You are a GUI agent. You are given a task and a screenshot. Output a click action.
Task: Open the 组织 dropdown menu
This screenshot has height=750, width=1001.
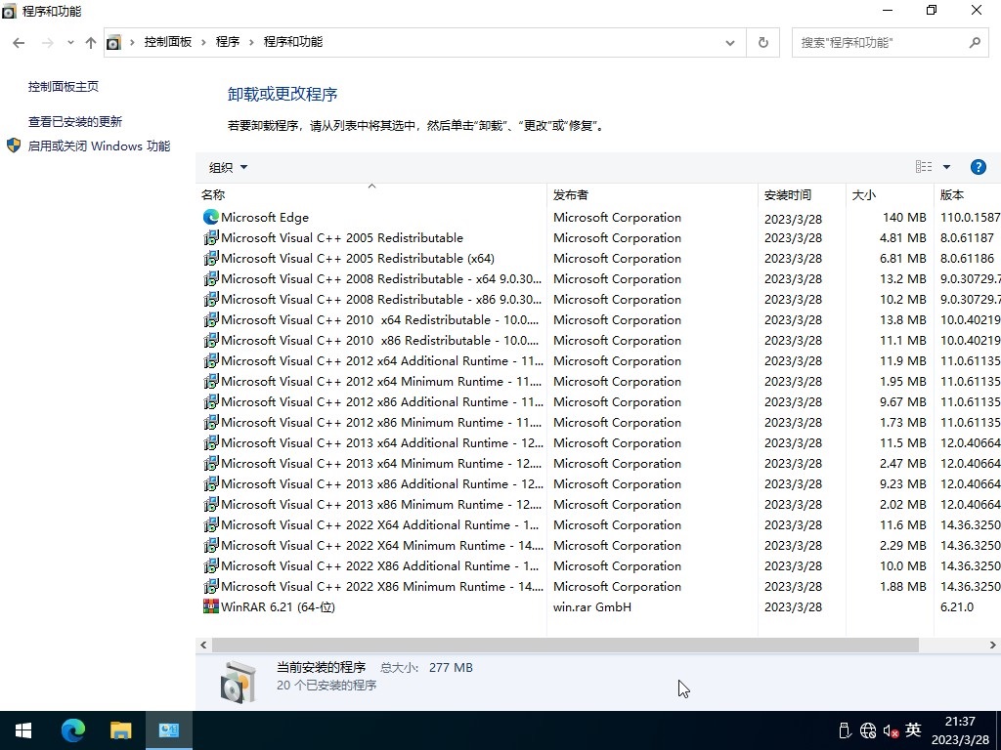click(x=226, y=167)
